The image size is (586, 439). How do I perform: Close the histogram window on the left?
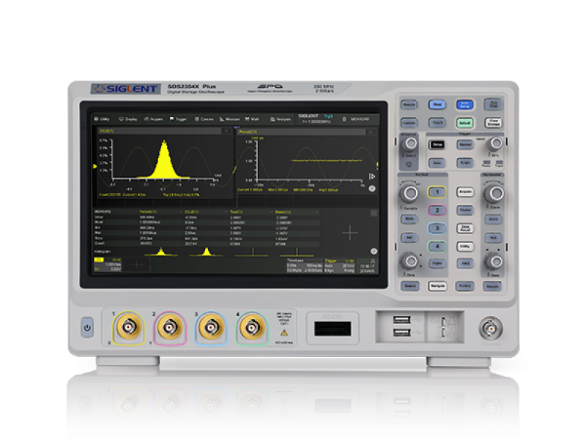pos(226,131)
